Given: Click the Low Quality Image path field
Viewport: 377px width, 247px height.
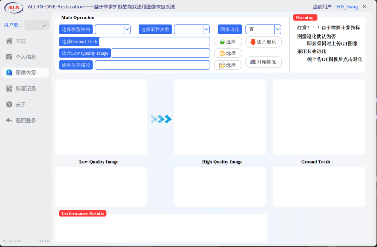Looking at the screenshot, I should click(160, 53).
